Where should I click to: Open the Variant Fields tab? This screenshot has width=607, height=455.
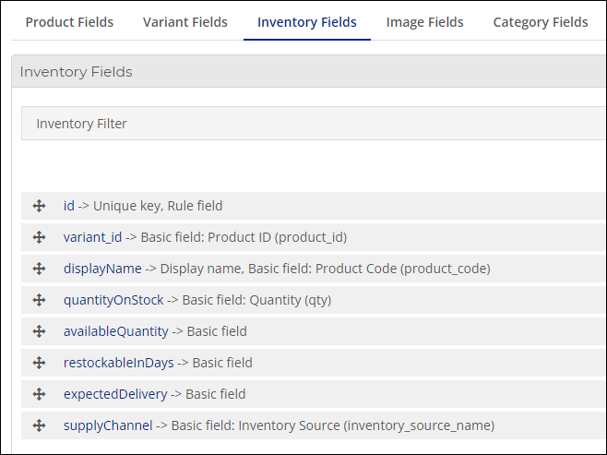coord(185,22)
